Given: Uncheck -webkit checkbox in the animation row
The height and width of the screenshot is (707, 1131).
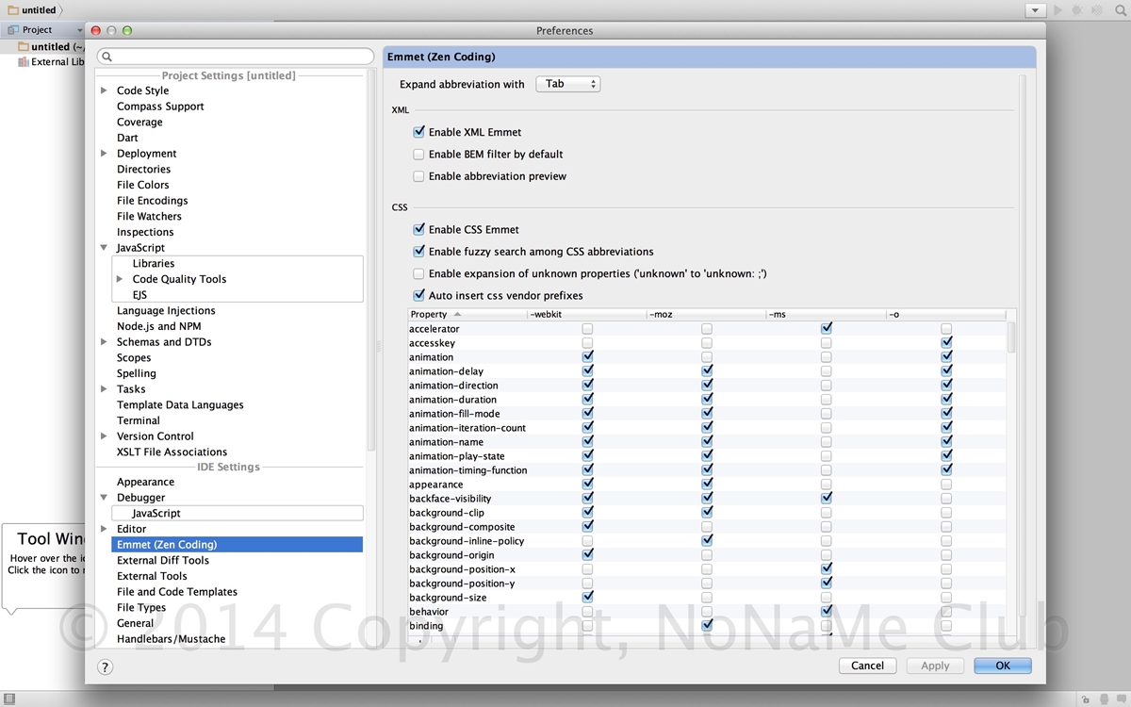Looking at the screenshot, I should [x=588, y=357].
